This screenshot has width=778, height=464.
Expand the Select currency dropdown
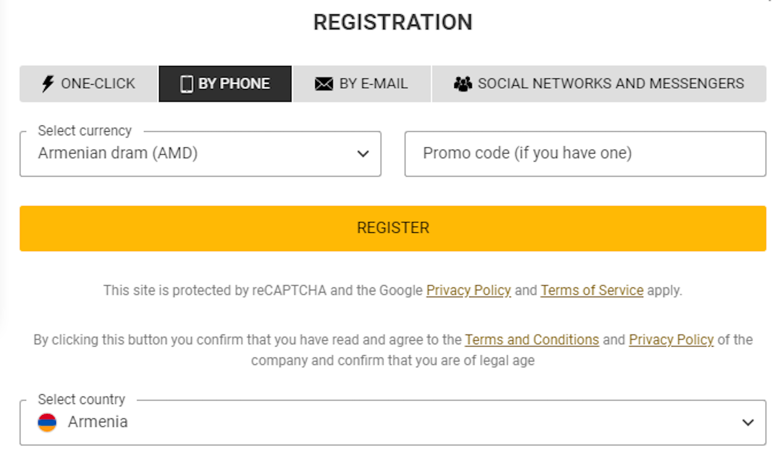pyautogui.click(x=200, y=153)
